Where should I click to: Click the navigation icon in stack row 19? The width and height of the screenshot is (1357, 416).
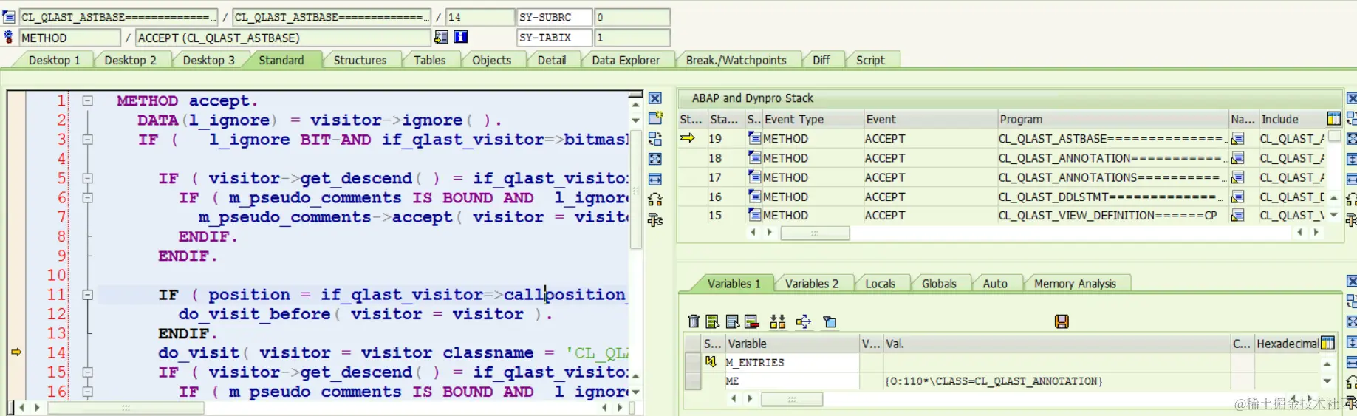1238,138
